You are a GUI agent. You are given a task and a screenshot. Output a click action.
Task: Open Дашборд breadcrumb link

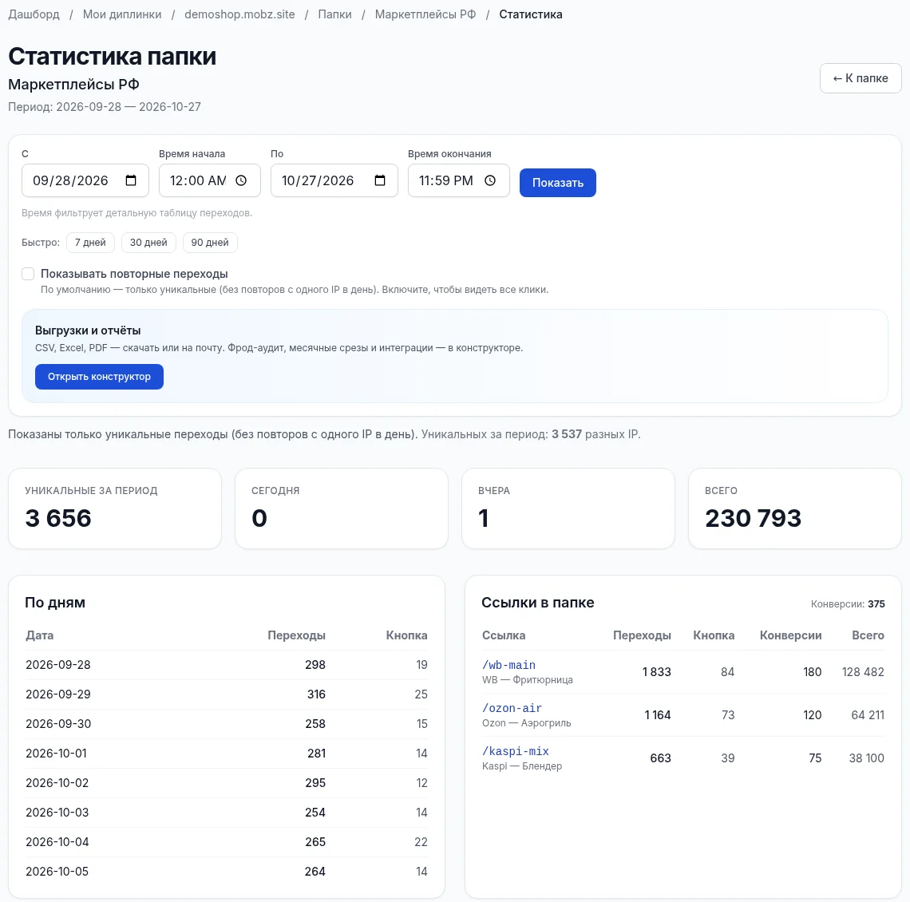pyautogui.click(x=34, y=14)
